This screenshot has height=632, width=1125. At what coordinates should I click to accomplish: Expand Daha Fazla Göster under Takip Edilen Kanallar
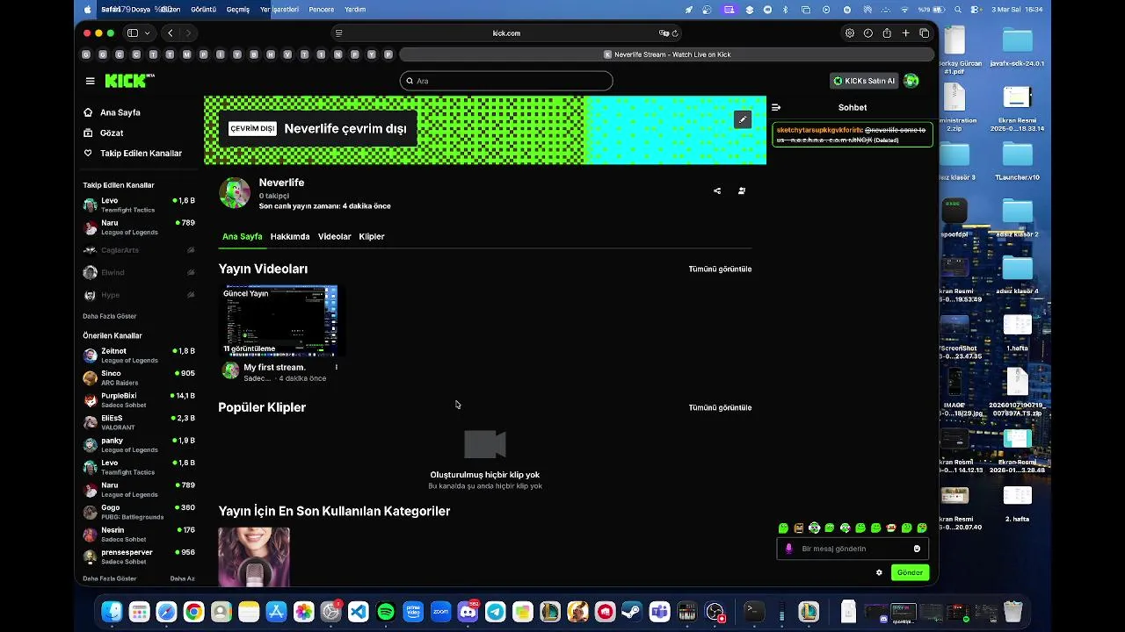pyautogui.click(x=110, y=316)
